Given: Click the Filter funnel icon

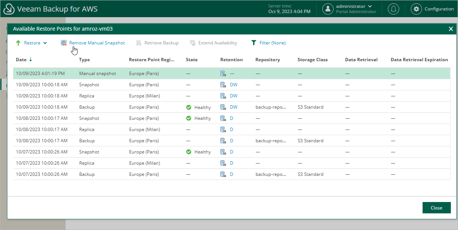Looking at the screenshot, I should (254, 43).
